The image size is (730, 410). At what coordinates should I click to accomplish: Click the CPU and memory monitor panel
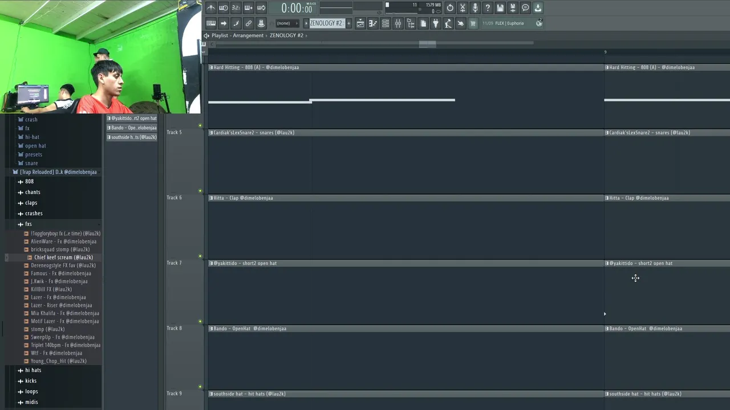click(413, 8)
